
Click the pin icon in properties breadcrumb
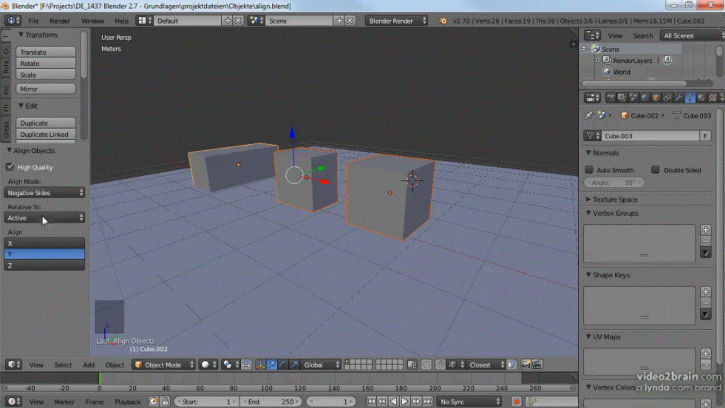click(x=589, y=116)
